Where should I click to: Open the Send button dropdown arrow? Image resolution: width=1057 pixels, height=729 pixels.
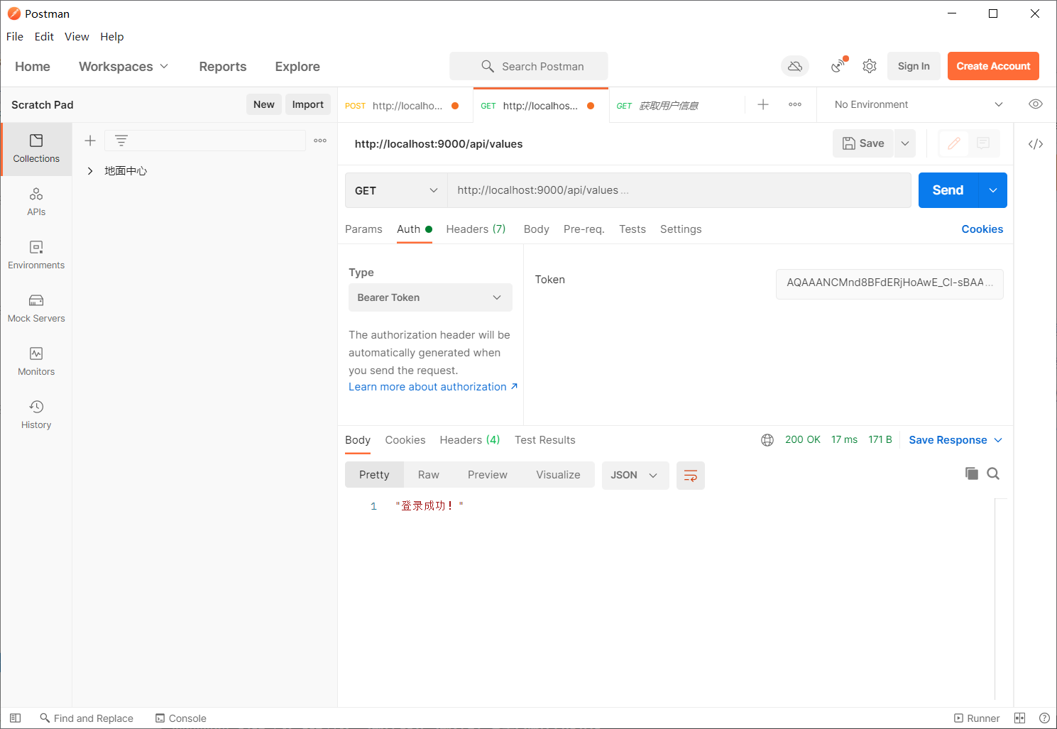coord(993,190)
